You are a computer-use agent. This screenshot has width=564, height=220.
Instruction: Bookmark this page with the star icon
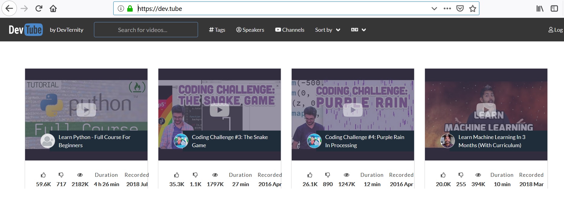[x=473, y=8]
